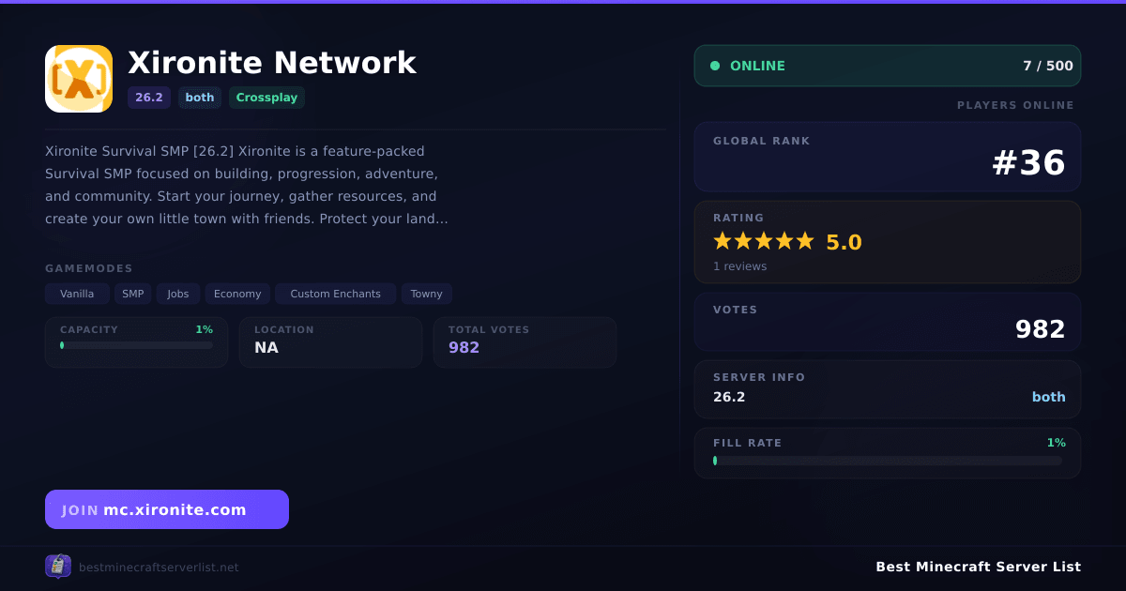Screen dimensions: 1126x591
Task: Click the 7 / 500 player count
Action: click(1048, 66)
